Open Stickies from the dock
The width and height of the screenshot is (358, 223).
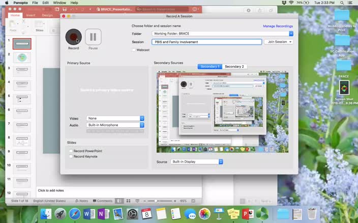pos(233,214)
